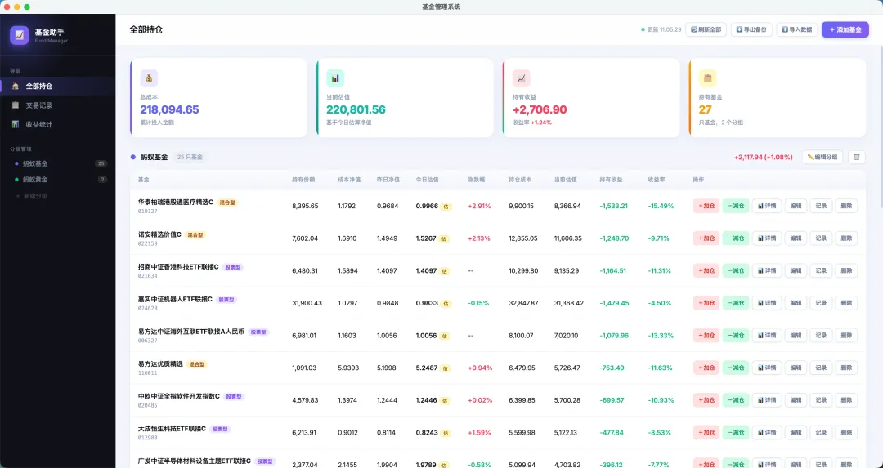
Task: Click 编辑 for 中欧中证全指软件开发指数C
Action: pos(796,400)
